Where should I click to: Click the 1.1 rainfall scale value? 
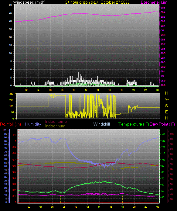(14, 135)
